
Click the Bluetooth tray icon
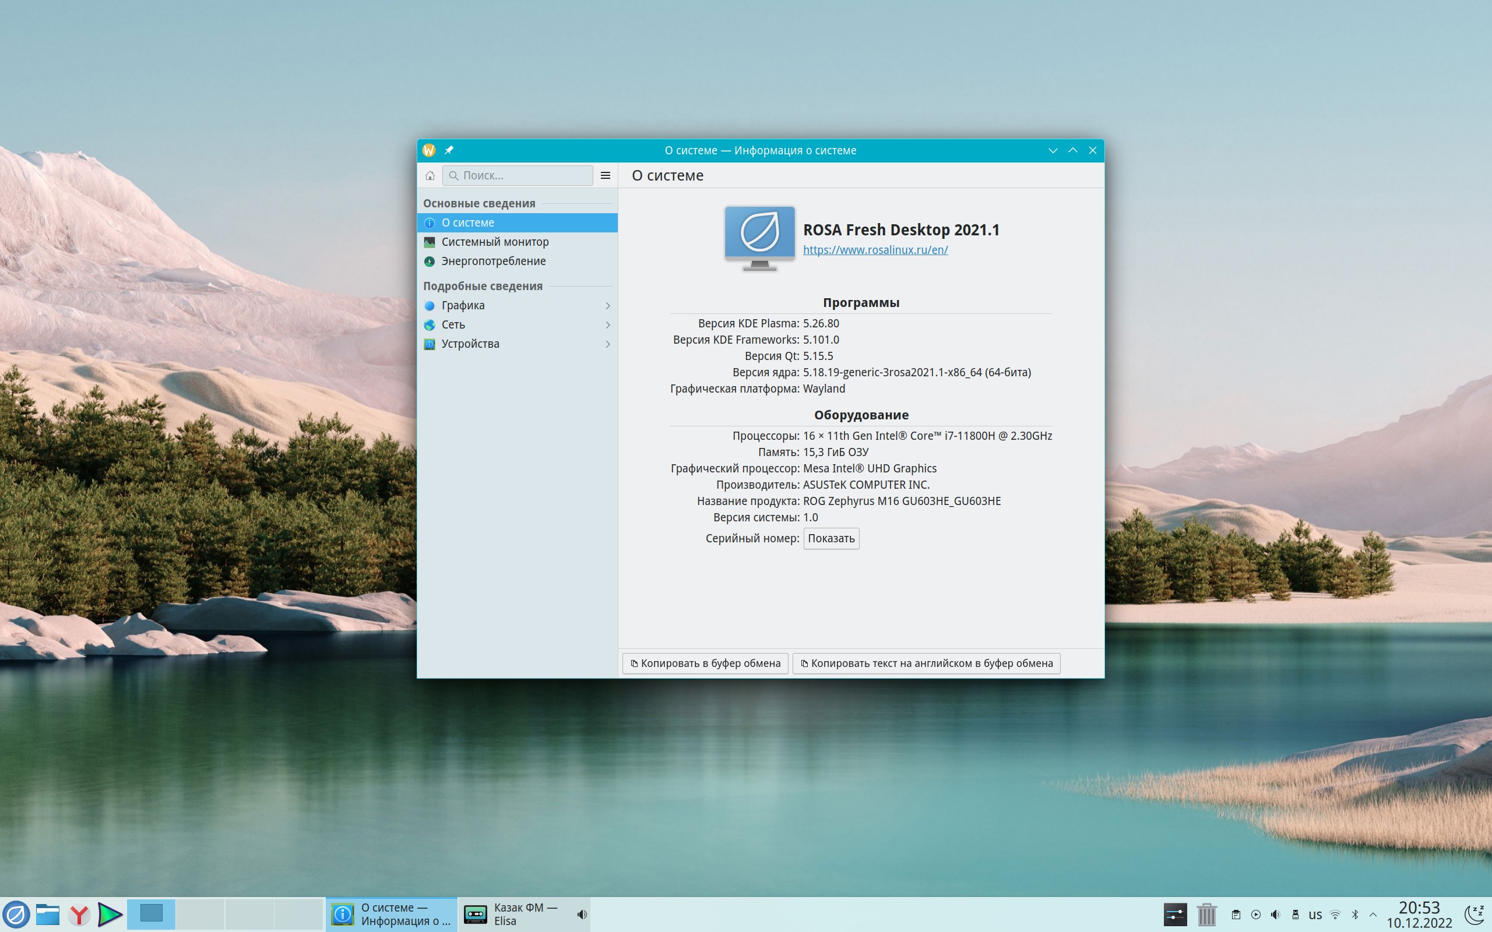(1354, 915)
